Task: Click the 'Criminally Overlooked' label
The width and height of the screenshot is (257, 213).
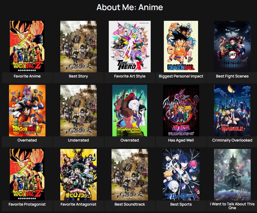Action: [232, 140]
